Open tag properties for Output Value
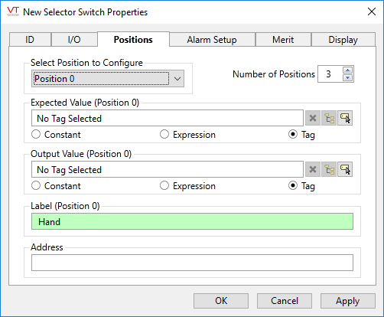Image resolution: width=384 pixels, height=317 pixels. (x=345, y=169)
